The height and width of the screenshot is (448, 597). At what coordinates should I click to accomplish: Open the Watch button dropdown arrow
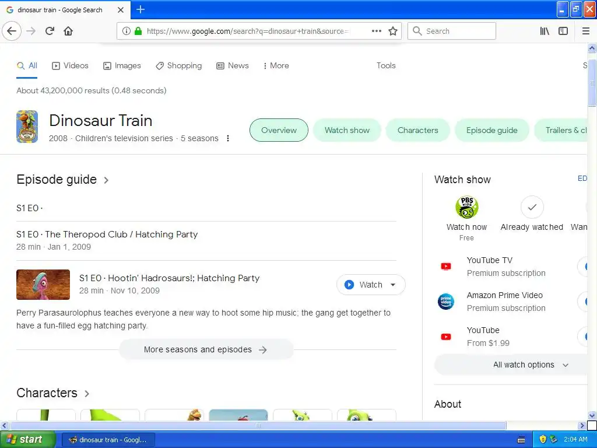[393, 285]
